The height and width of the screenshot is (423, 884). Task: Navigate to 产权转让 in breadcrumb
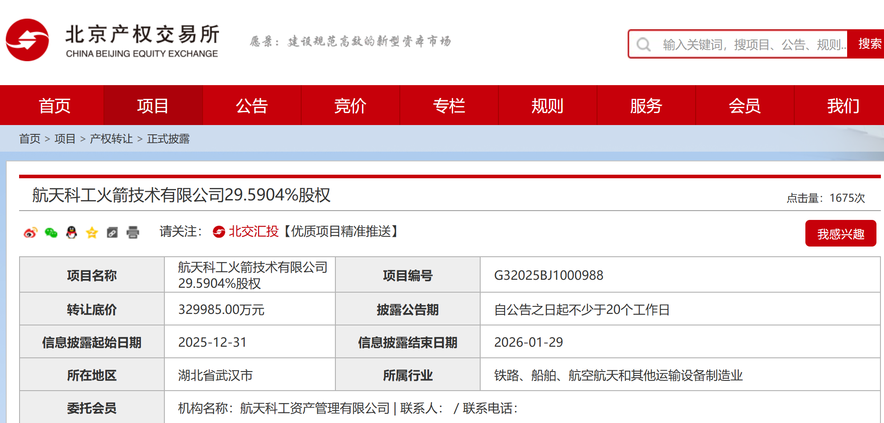[111, 139]
